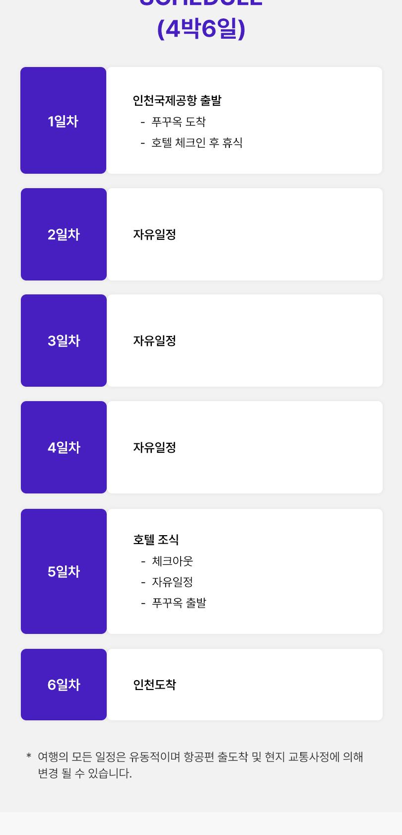Click the 호텔 조식 heading
The height and width of the screenshot is (835, 402).
(156, 540)
